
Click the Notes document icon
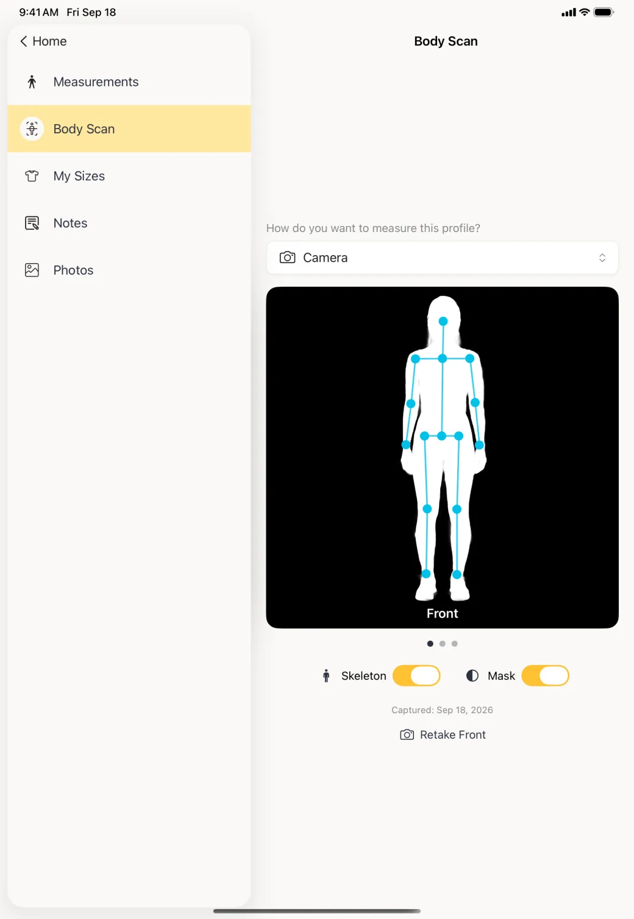point(32,223)
